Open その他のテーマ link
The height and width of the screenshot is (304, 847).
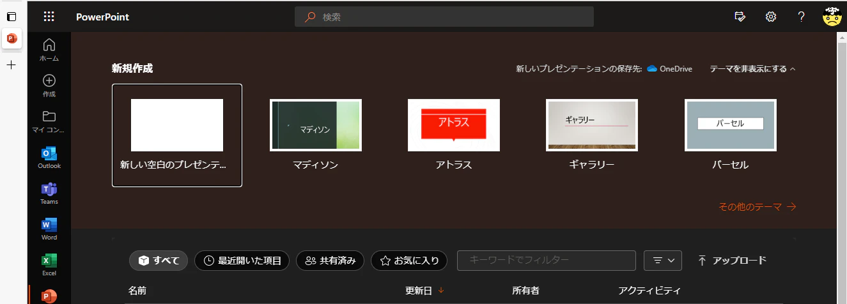pyautogui.click(x=757, y=206)
